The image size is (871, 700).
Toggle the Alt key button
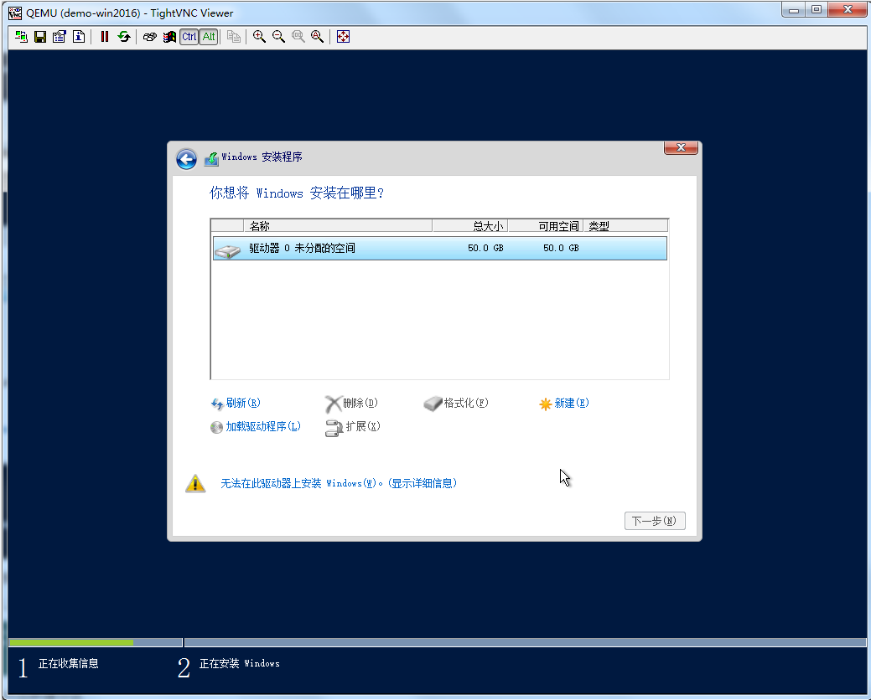[x=208, y=37]
